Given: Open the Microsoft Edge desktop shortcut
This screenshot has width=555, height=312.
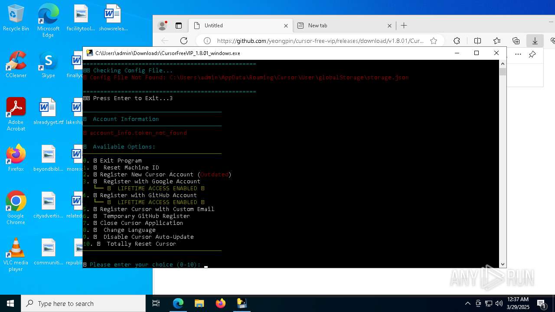Looking at the screenshot, I should point(48,21).
